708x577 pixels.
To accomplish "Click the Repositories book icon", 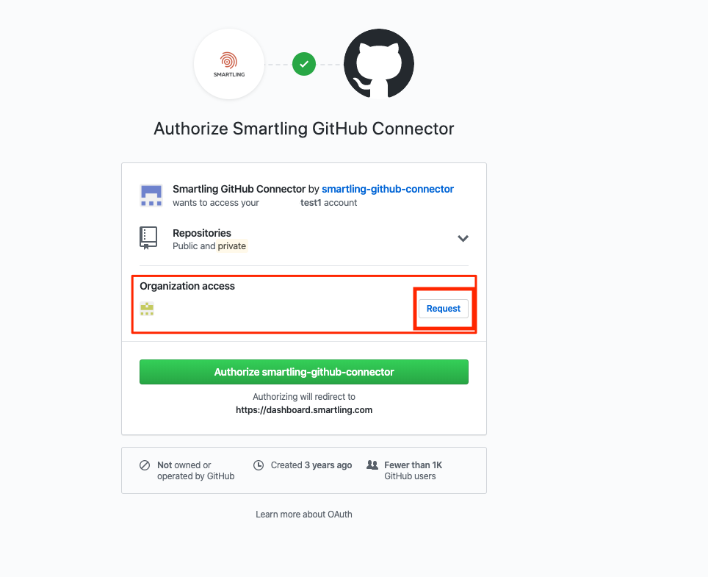I will pos(148,238).
